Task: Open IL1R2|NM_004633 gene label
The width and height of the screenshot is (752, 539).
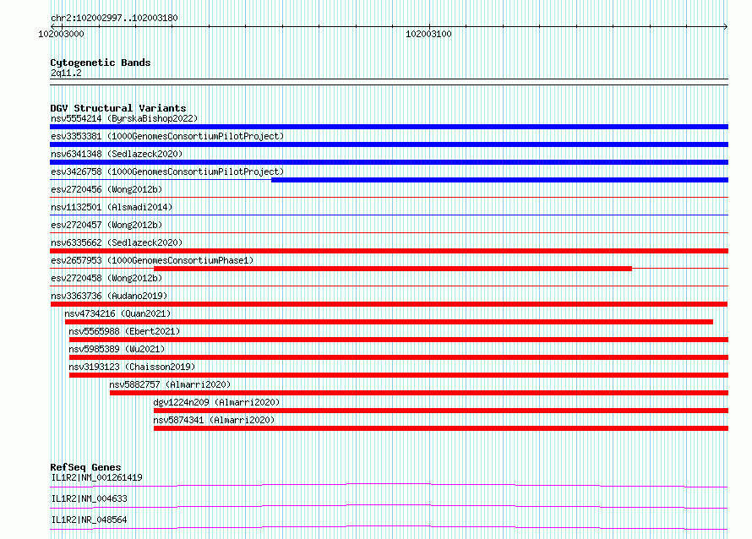Action: point(90,498)
